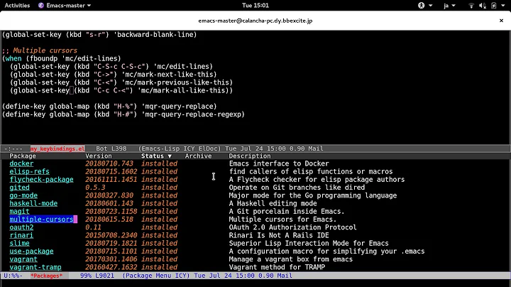Click version 0.5.3 of gited

[95, 188]
